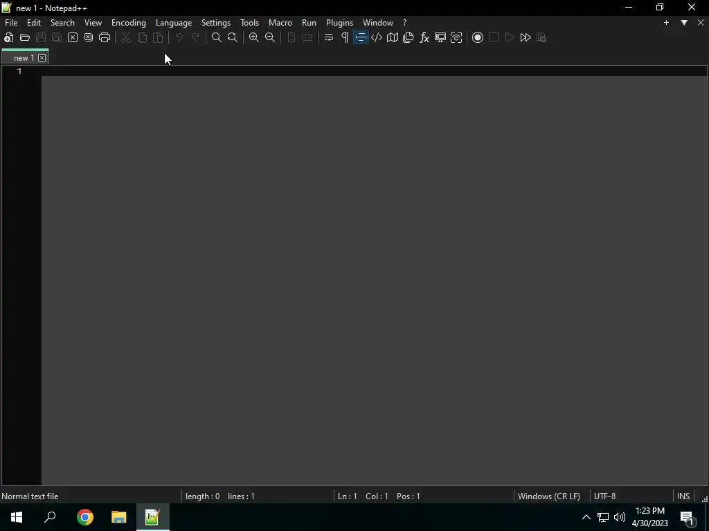Click the Copy toolbar icon
This screenshot has width=709, height=531.
(142, 37)
